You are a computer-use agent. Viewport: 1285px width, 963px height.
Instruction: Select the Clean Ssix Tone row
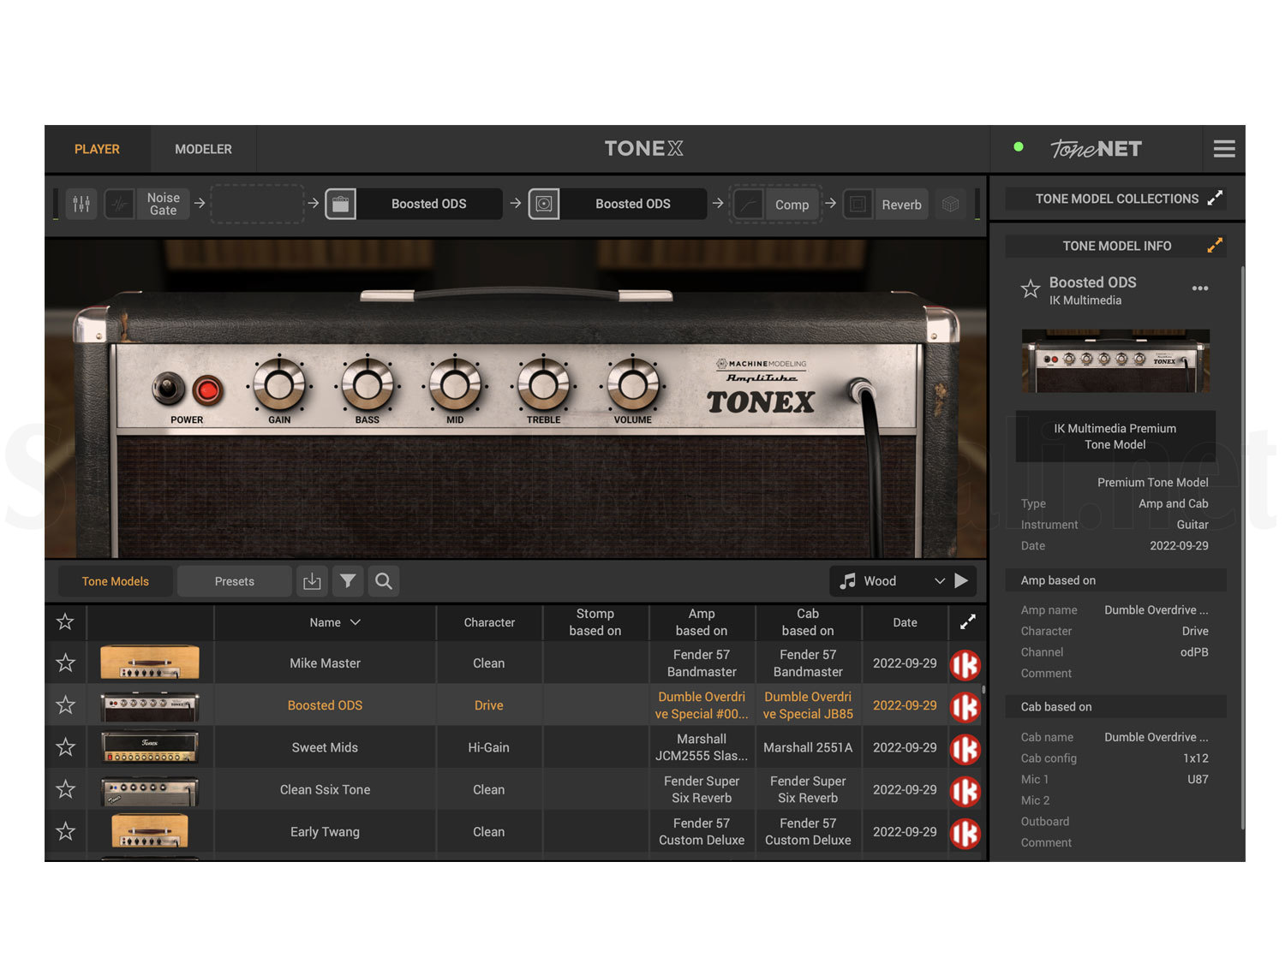pos(325,789)
